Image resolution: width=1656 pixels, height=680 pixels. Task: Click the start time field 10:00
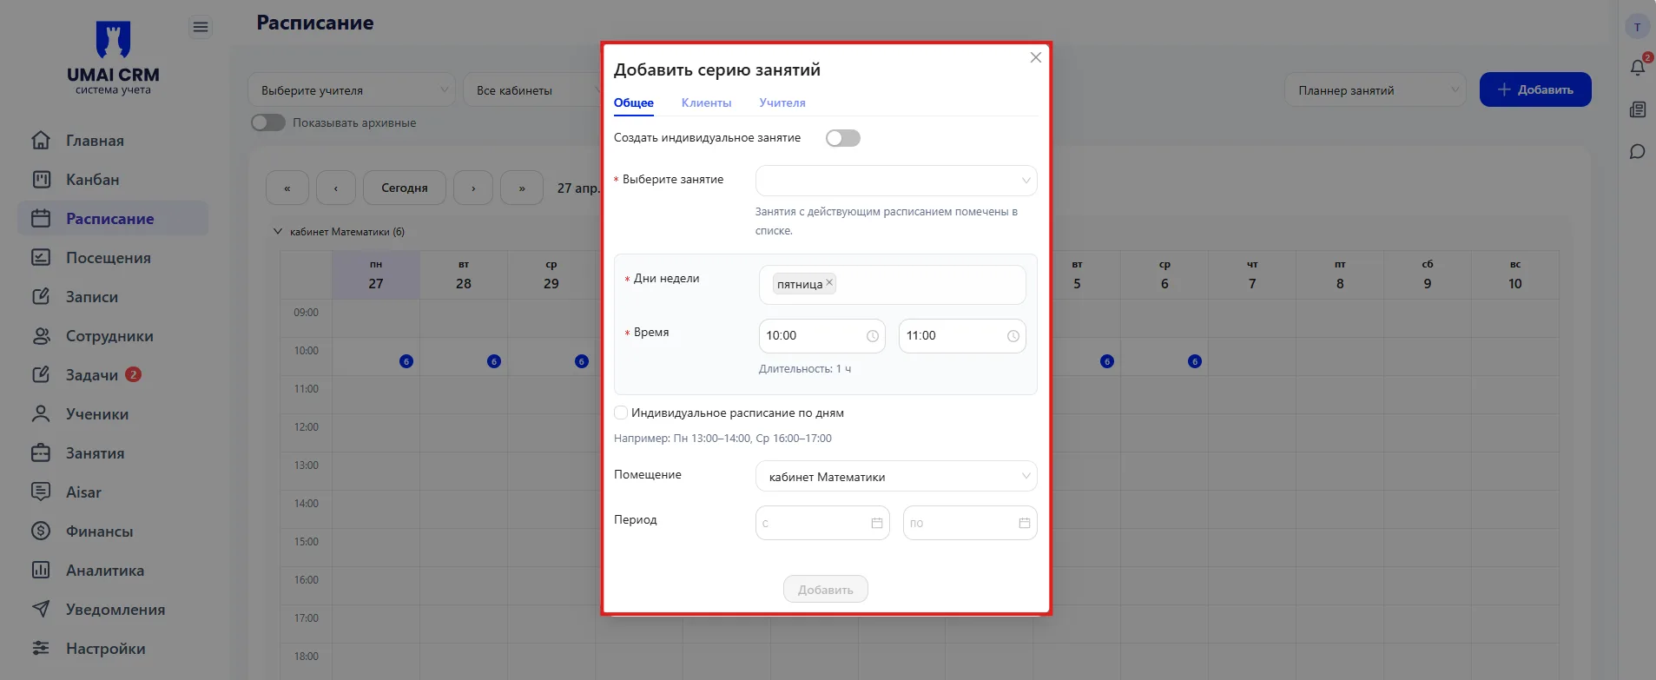point(822,336)
